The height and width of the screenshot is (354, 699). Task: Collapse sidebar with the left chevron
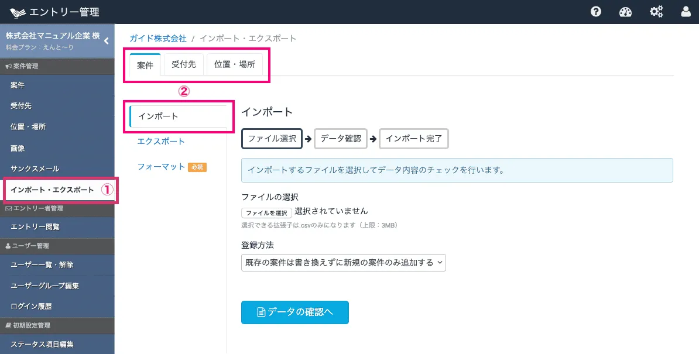107,41
